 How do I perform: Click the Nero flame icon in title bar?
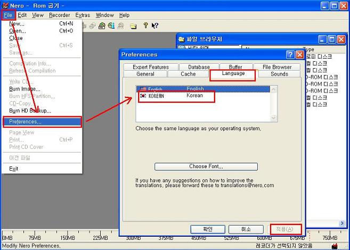pyautogui.click(x=5, y=5)
